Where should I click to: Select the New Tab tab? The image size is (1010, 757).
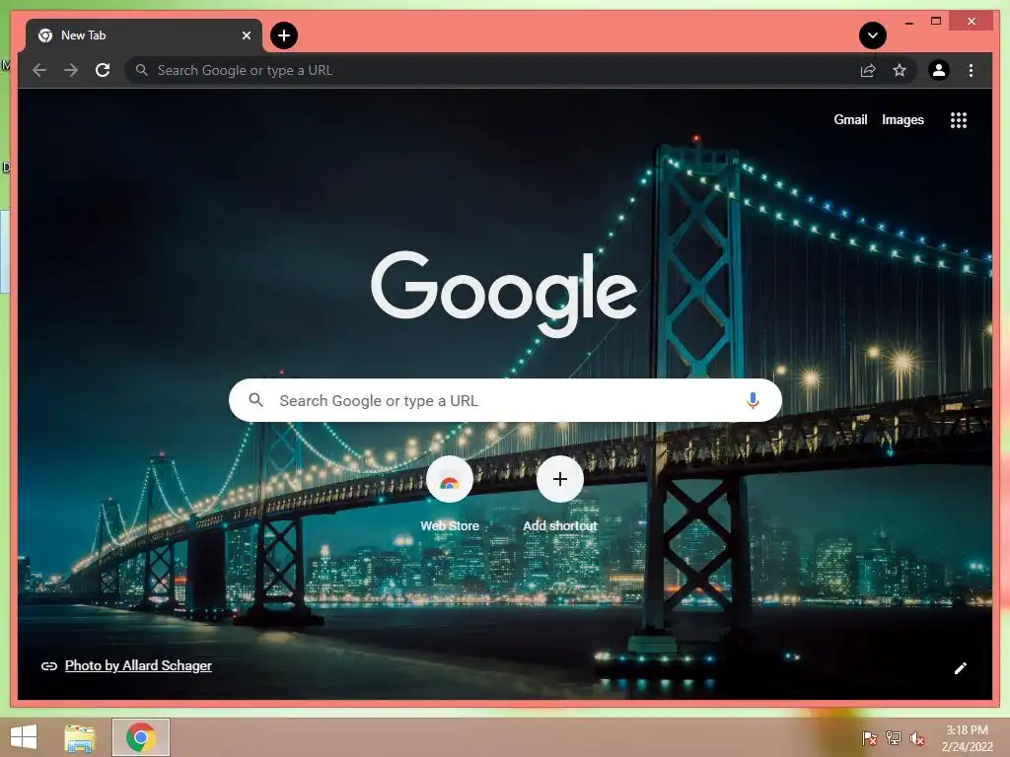click(x=144, y=35)
